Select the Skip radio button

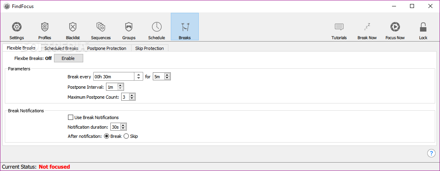(x=126, y=137)
